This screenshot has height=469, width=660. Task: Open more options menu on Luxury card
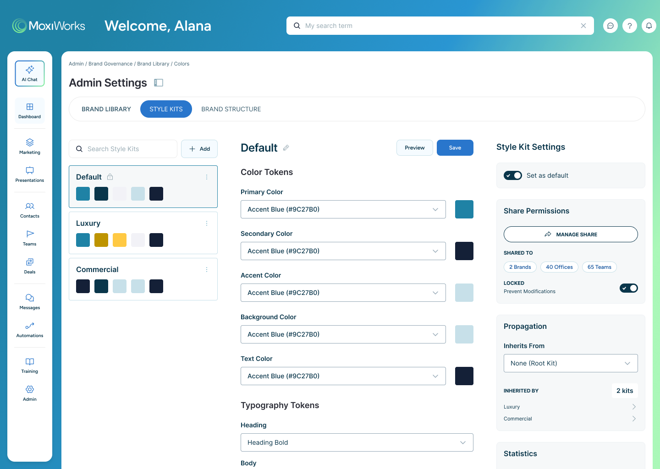tap(207, 223)
